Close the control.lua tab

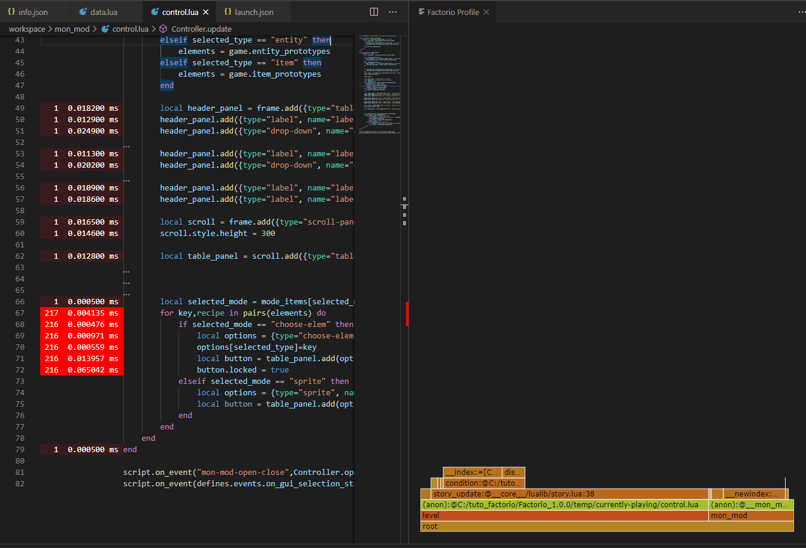pyautogui.click(x=206, y=12)
